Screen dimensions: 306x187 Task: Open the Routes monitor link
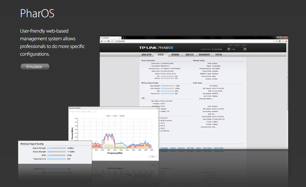198,148
